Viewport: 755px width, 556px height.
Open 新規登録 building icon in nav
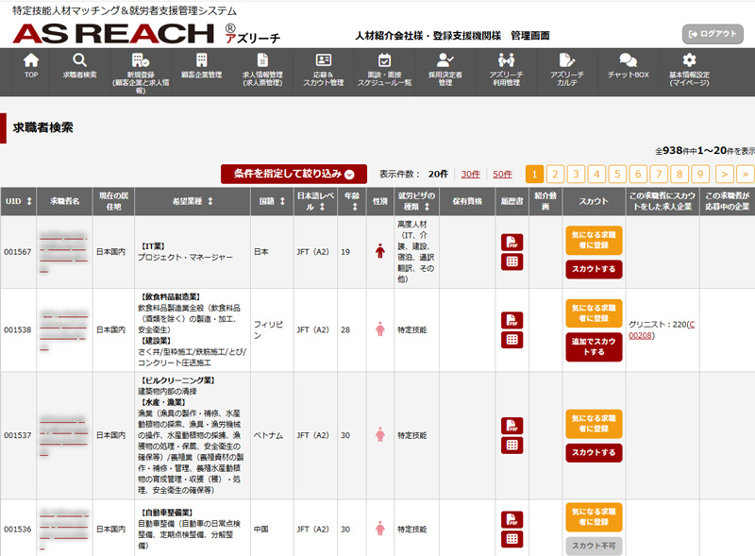coord(140,60)
